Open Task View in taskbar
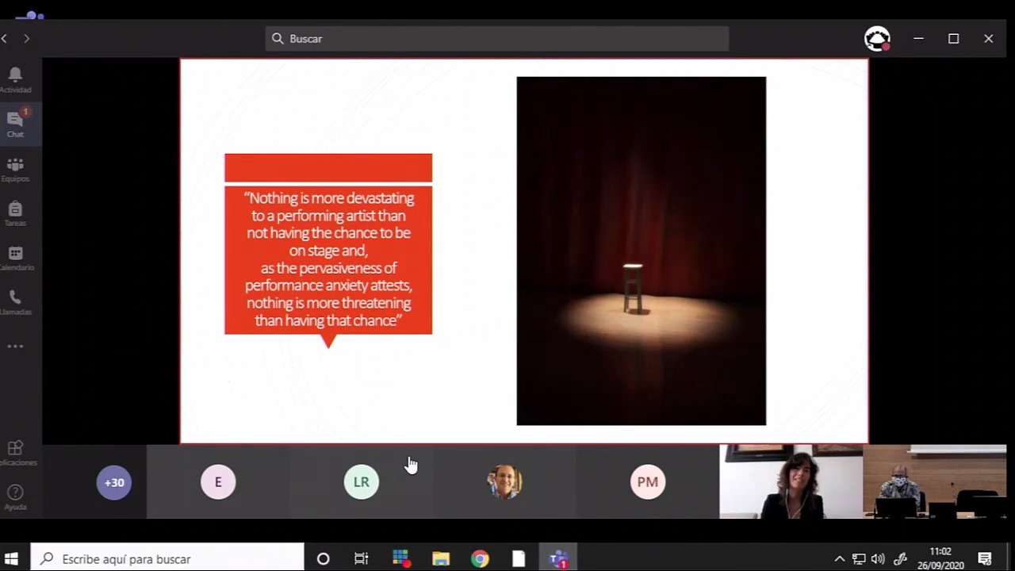Viewport: 1015px width, 571px height. point(361,559)
